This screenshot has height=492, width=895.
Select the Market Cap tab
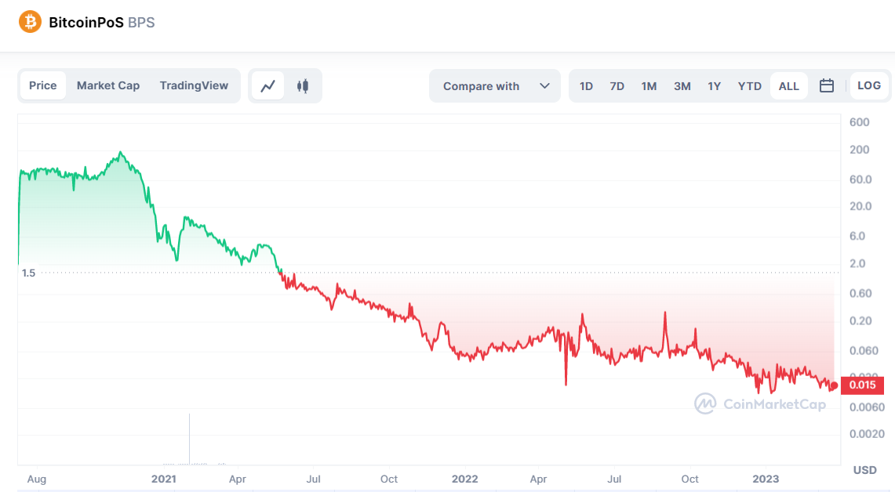click(x=108, y=85)
